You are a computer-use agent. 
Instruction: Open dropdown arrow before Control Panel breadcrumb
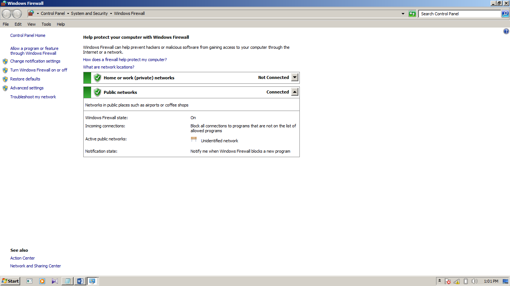pyautogui.click(x=38, y=14)
